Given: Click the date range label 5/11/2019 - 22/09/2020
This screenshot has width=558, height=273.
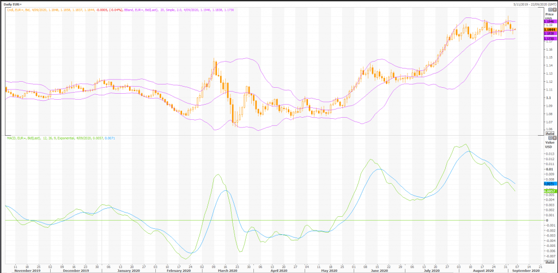Looking at the screenshot, I should pos(524,4).
